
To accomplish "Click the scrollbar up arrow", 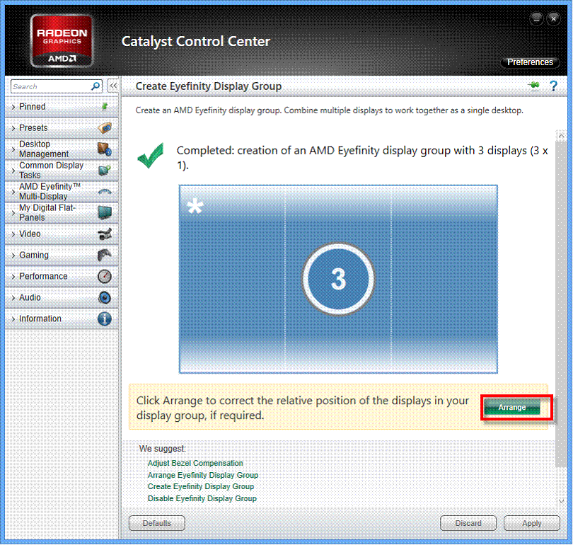I will point(561,136).
